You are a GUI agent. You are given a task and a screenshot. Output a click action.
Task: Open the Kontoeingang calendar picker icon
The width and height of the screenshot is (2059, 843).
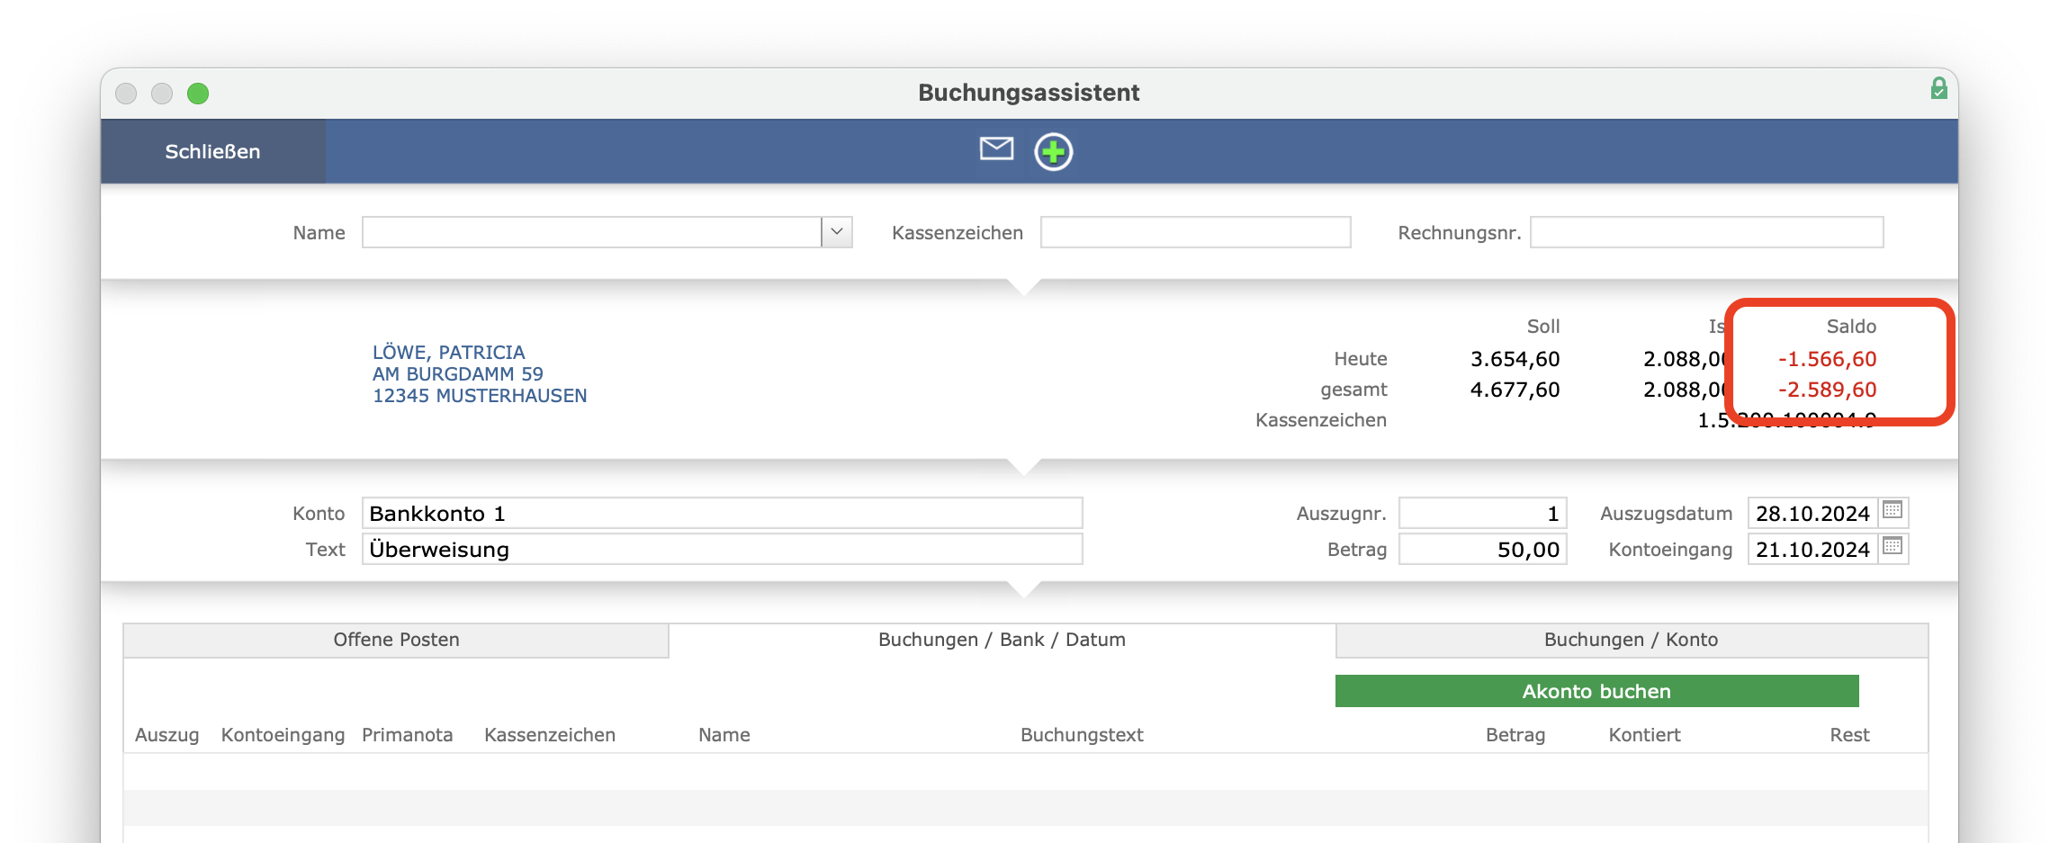tap(1893, 546)
